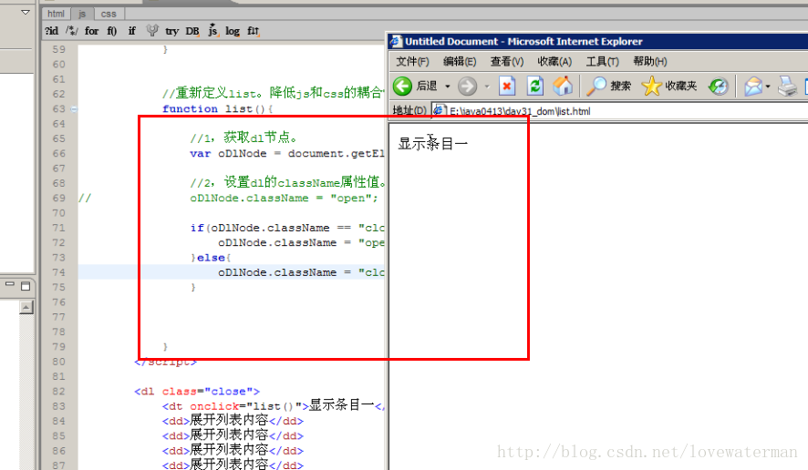Image resolution: width=808 pixels, height=470 pixels.
Task: Click the IE title bar document icon
Action: (x=396, y=41)
